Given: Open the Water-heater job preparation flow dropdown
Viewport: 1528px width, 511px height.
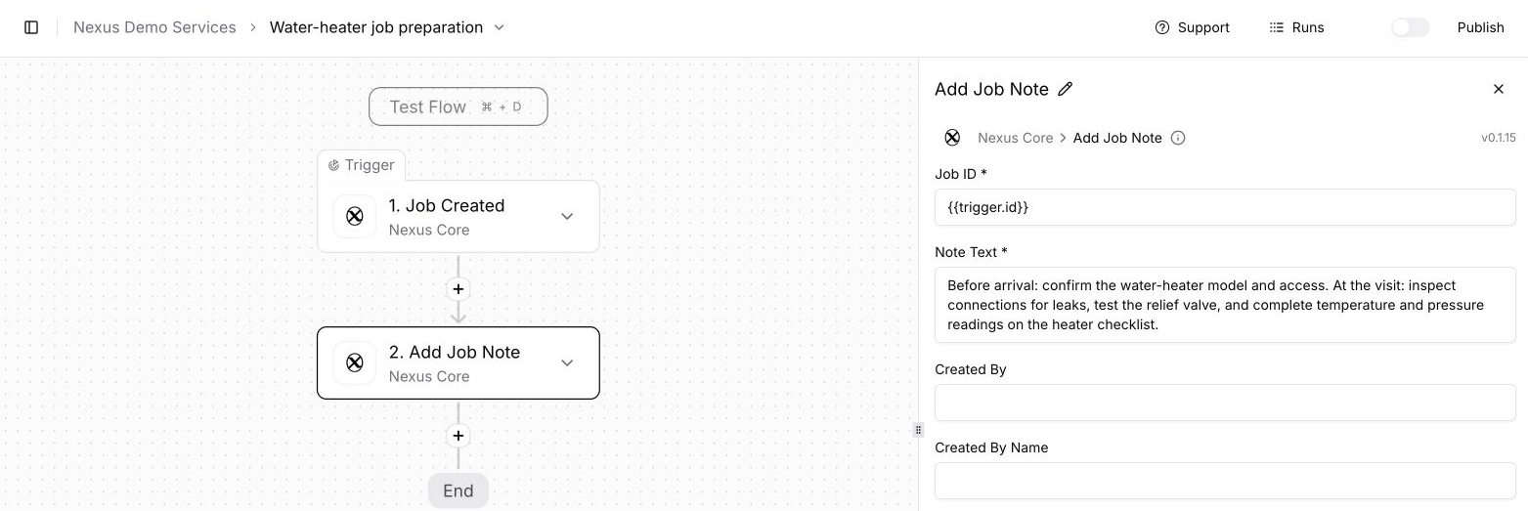Looking at the screenshot, I should (x=500, y=27).
